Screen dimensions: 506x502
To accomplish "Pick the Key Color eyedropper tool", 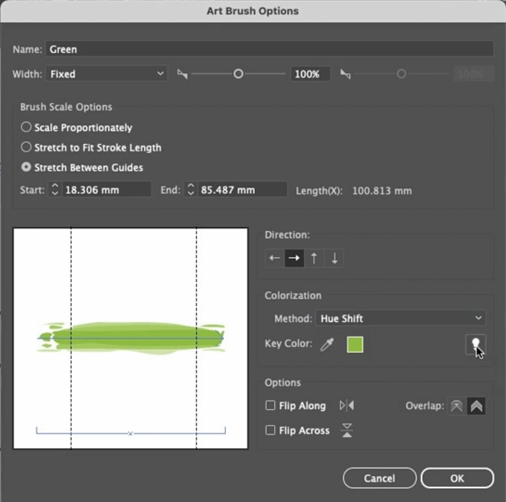I will pos(327,344).
